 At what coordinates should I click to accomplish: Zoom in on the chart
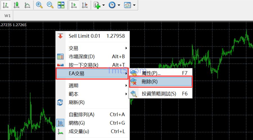39,5
